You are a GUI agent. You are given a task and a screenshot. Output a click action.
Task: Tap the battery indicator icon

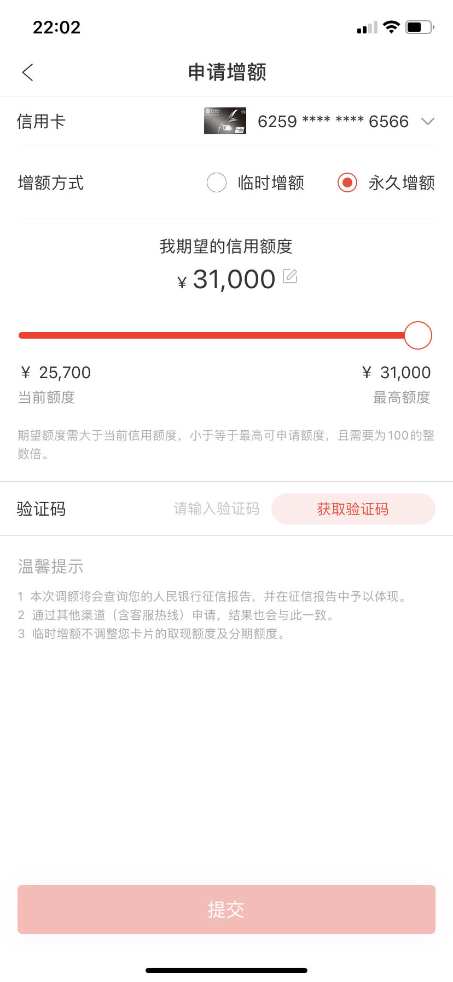(x=420, y=27)
